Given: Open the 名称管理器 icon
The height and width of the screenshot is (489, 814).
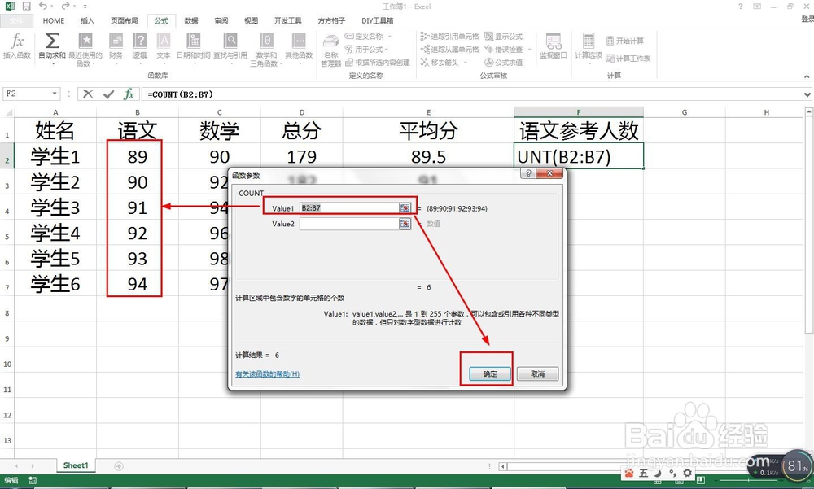Looking at the screenshot, I should tap(330, 41).
